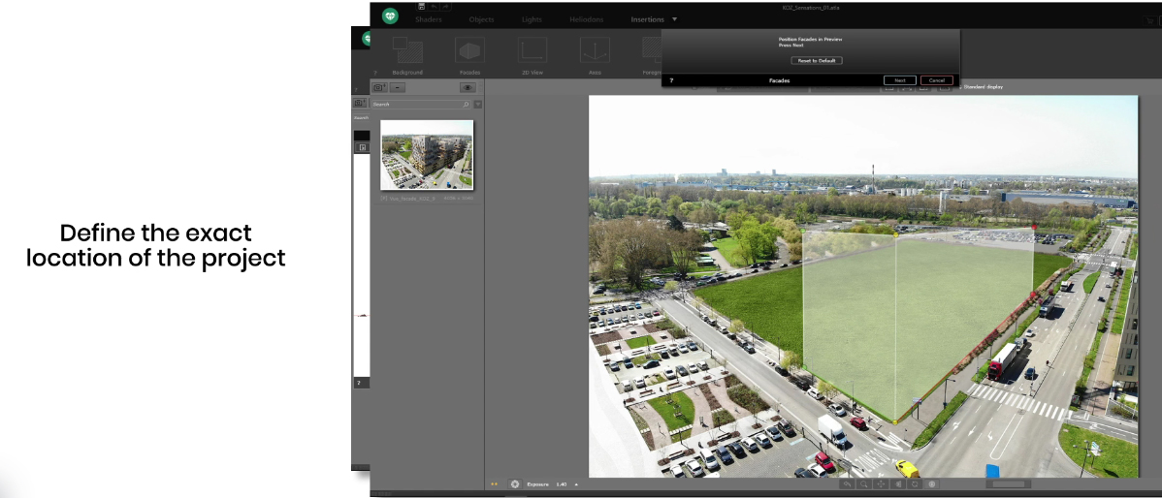Screen dimensions: 1162x498
Task: Select the Foreground insertion icon
Action: click(x=652, y=49)
